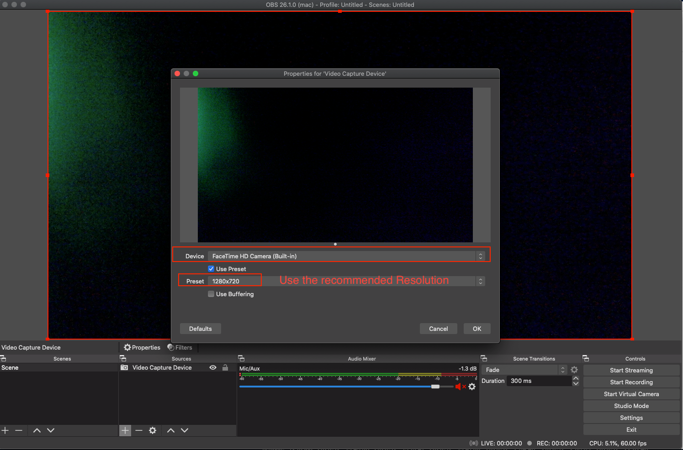Click OK in the Properties dialog
Screen dimensions: 683x450
tap(477, 329)
